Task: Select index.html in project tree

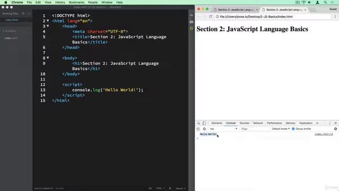Action: tap(11, 38)
